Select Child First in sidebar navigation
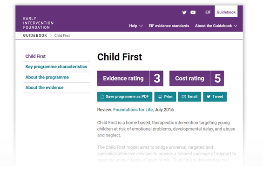Screen dimensions: 263x171 click(35, 56)
